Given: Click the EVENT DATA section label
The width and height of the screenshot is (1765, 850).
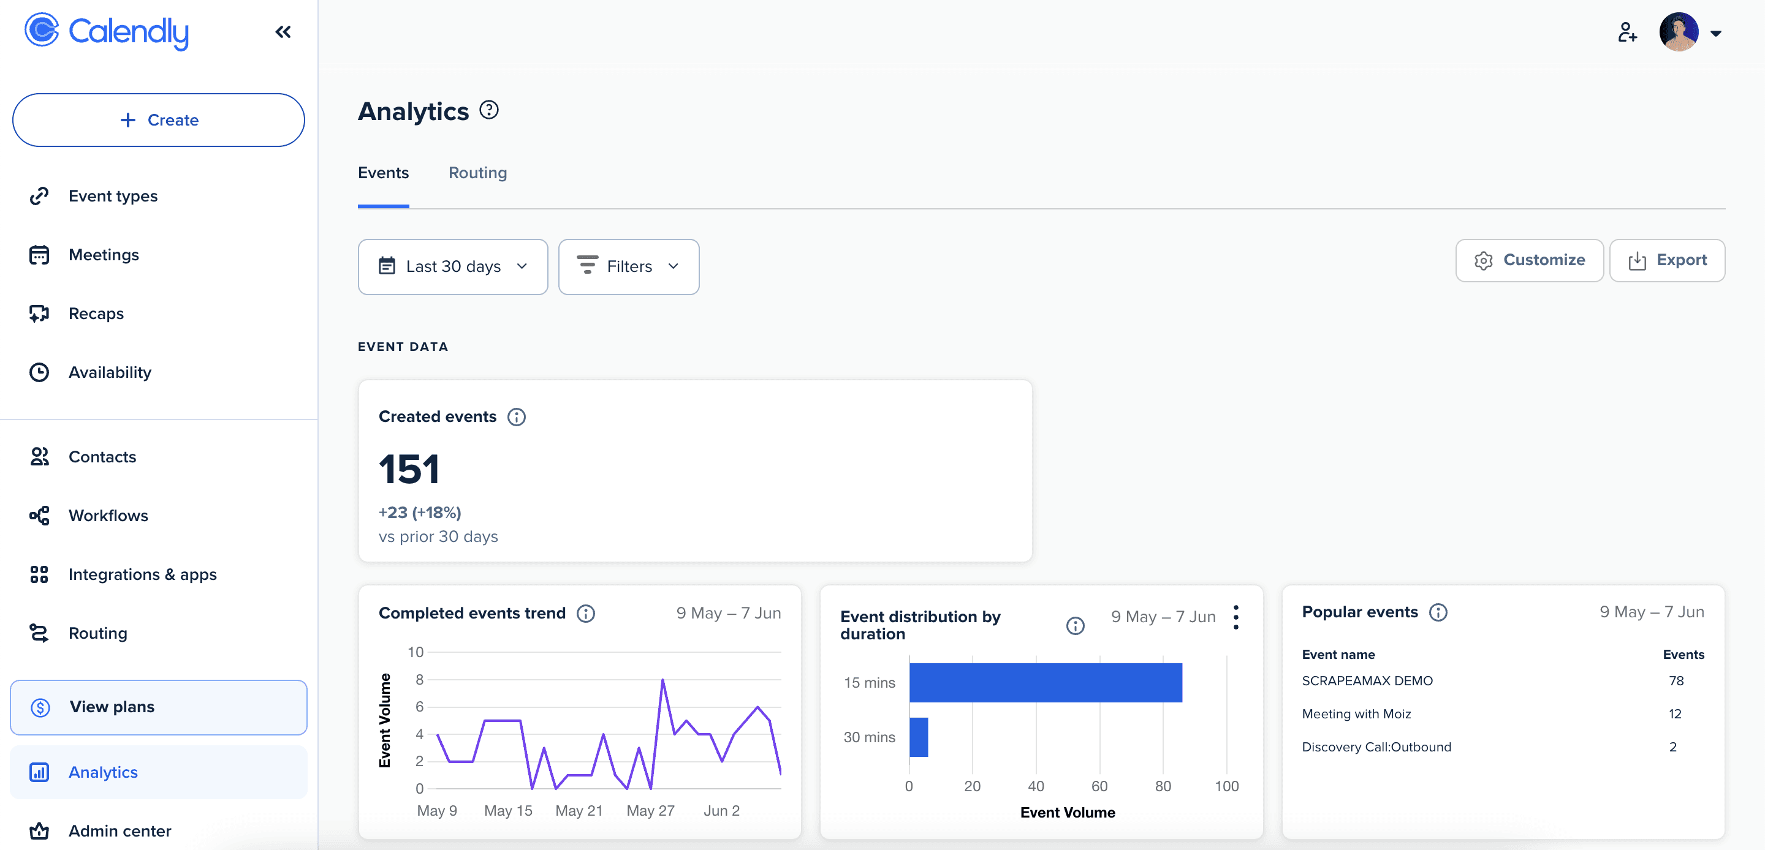Looking at the screenshot, I should coord(403,347).
